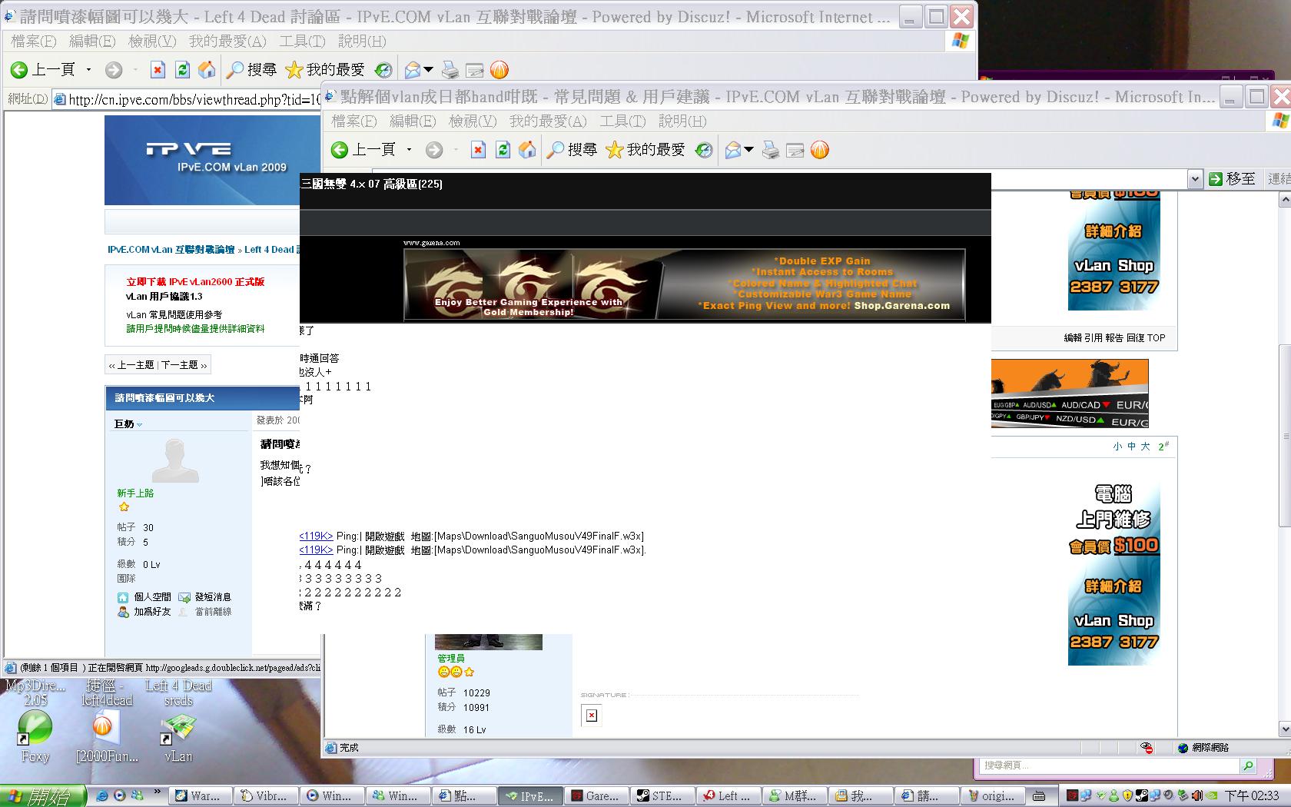Open the vLan desktop shortcut
Screen dimensions: 1291x807
pos(178,730)
